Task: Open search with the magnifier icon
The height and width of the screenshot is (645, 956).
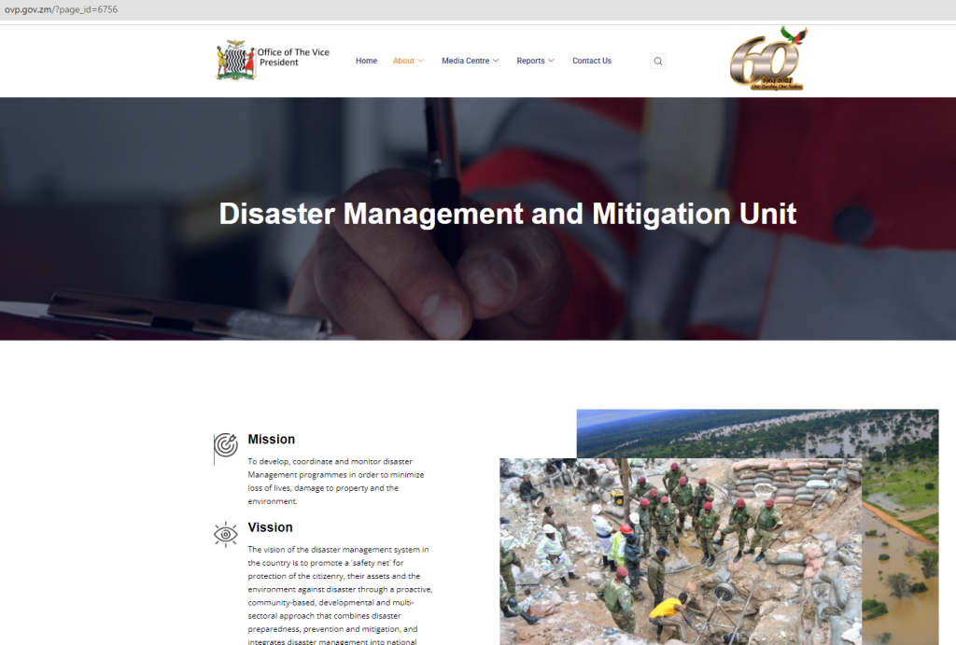Action: pyautogui.click(x=658, y=62)
